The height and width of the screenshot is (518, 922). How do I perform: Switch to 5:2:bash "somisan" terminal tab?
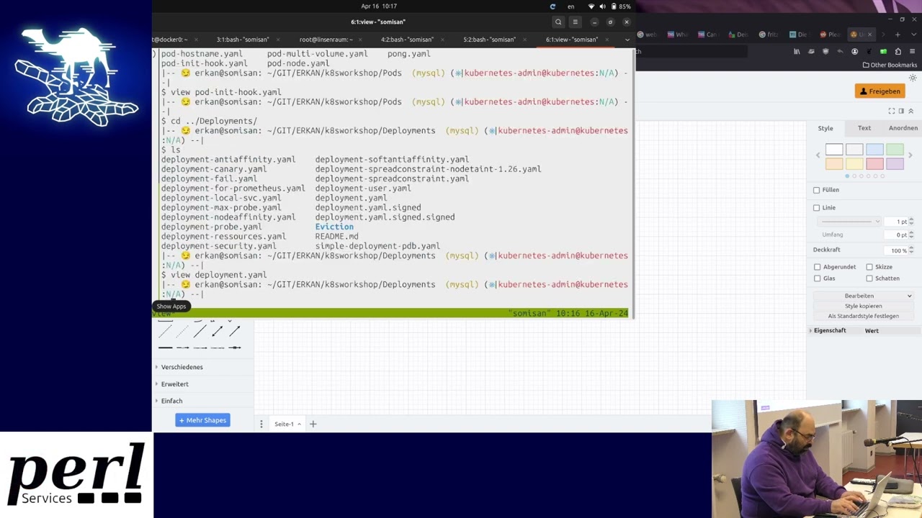click(x=489, y=40)
